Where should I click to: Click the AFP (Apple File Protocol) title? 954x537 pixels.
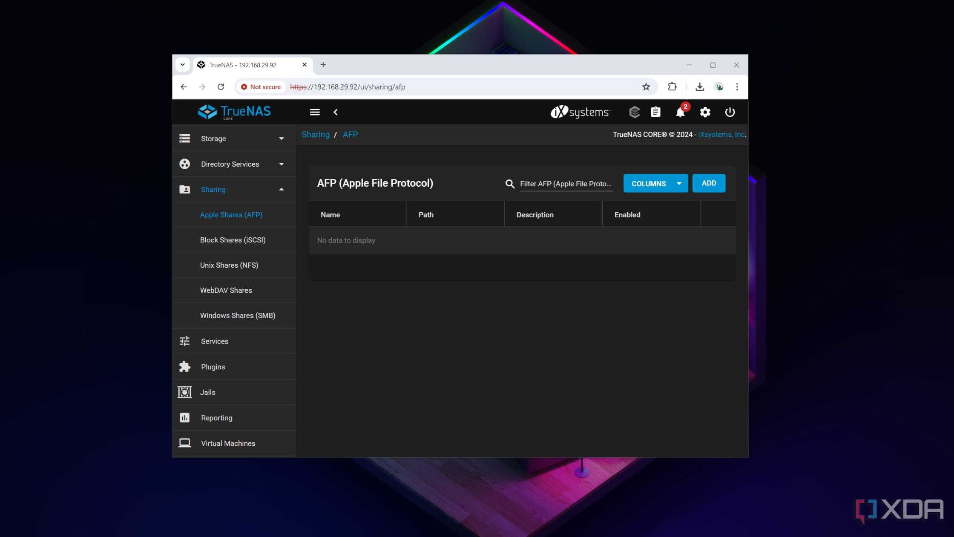(375, 183)
